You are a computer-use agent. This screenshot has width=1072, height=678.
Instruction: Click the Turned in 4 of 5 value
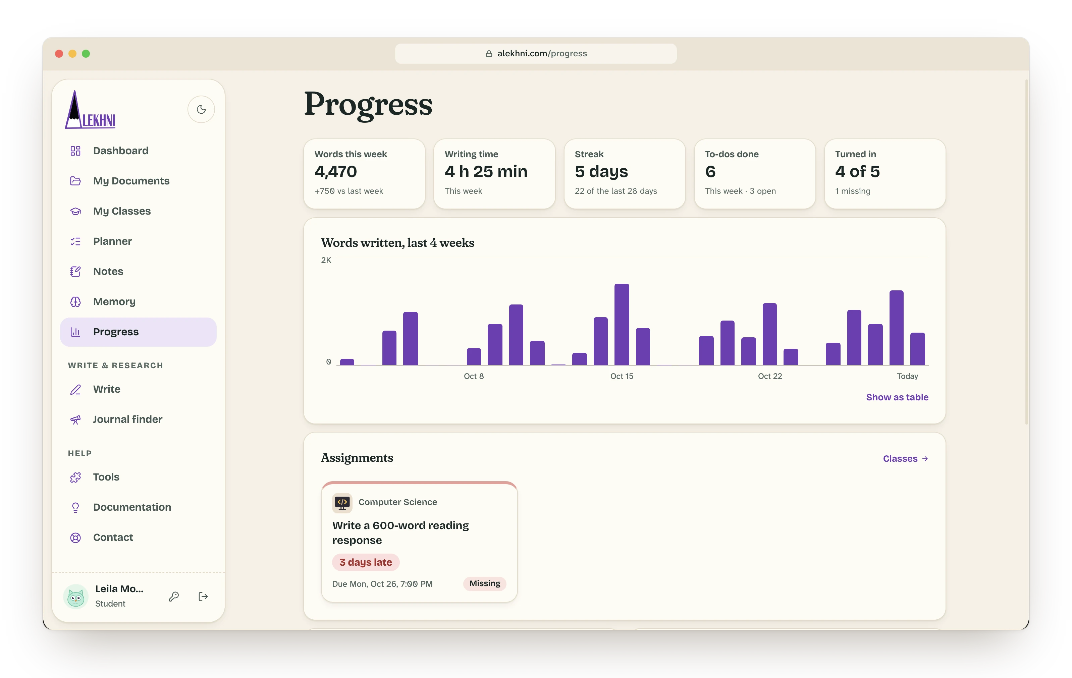[x=857, y=172]
